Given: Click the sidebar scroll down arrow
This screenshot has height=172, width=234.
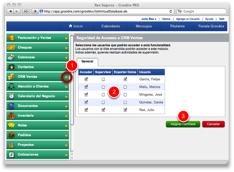Looking at the screenshot, I should tap(72, 158).
